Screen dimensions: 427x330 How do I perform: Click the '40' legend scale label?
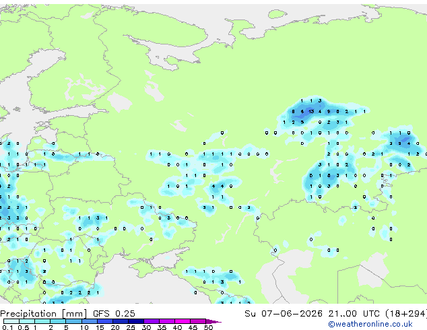[x=177, y=327]
